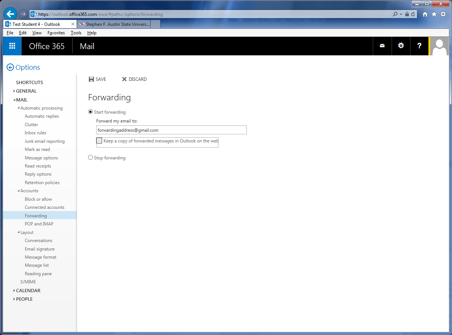Open the browser home icon
This screenshot has width=452, height=335.
click(x=425, y=14)
